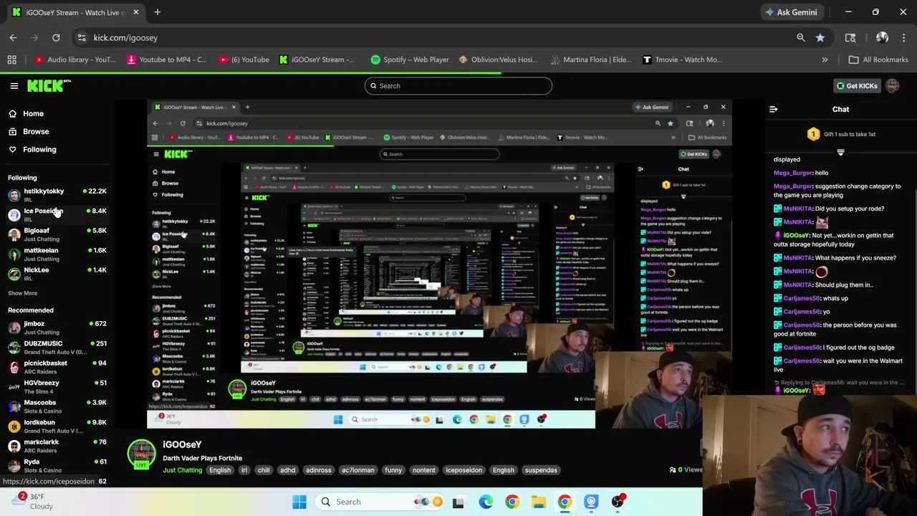Open hstikkytokky channel avatar
The width and height of the screenshot is (917, 516).
tap(14, 195)
